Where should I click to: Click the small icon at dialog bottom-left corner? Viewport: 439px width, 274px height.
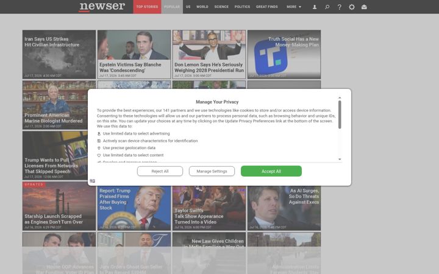pos(93,181)
